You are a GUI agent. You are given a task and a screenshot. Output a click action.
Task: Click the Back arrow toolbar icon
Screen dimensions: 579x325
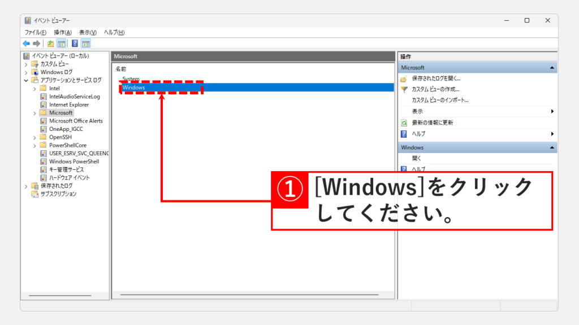point(26,43)
